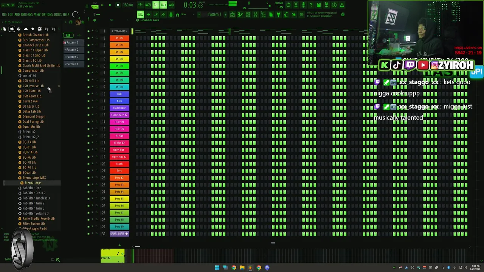Mute the Kick channel
This screenshot has height=272, width=484.
pyautogui.click(x=88, y=101)
